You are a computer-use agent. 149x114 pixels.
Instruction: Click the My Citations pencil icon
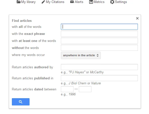[43, 2]
